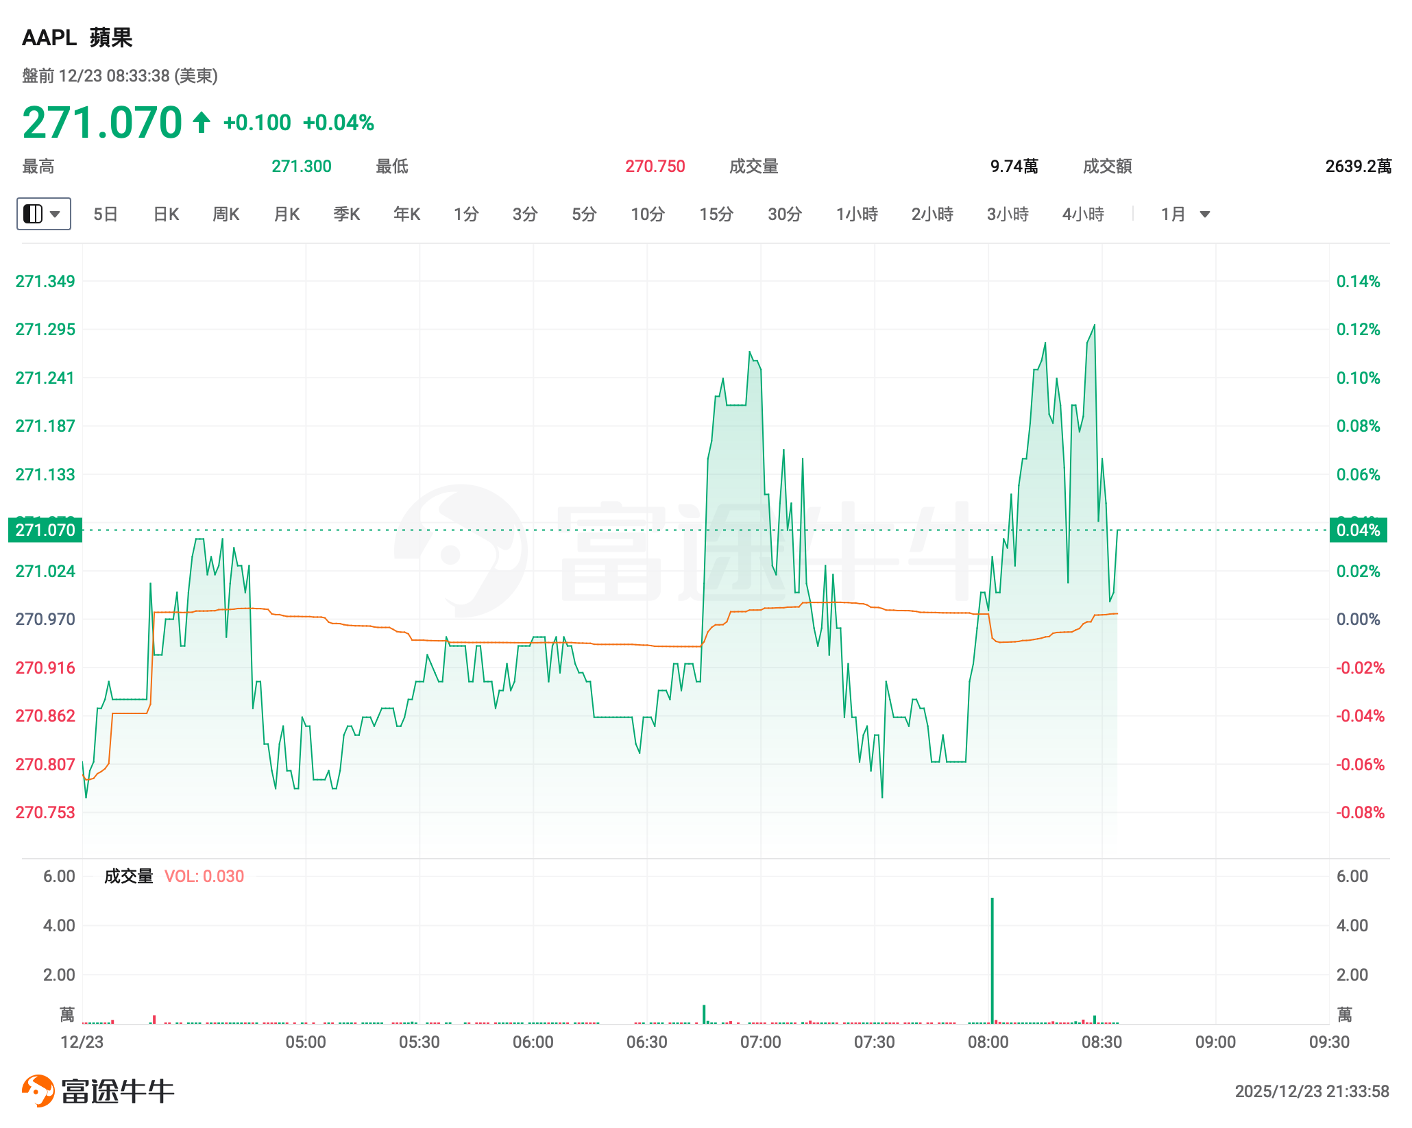Click the 271.070 current price label on axis
Viewport: 1412px width, 1128px height.
[45, 530]
